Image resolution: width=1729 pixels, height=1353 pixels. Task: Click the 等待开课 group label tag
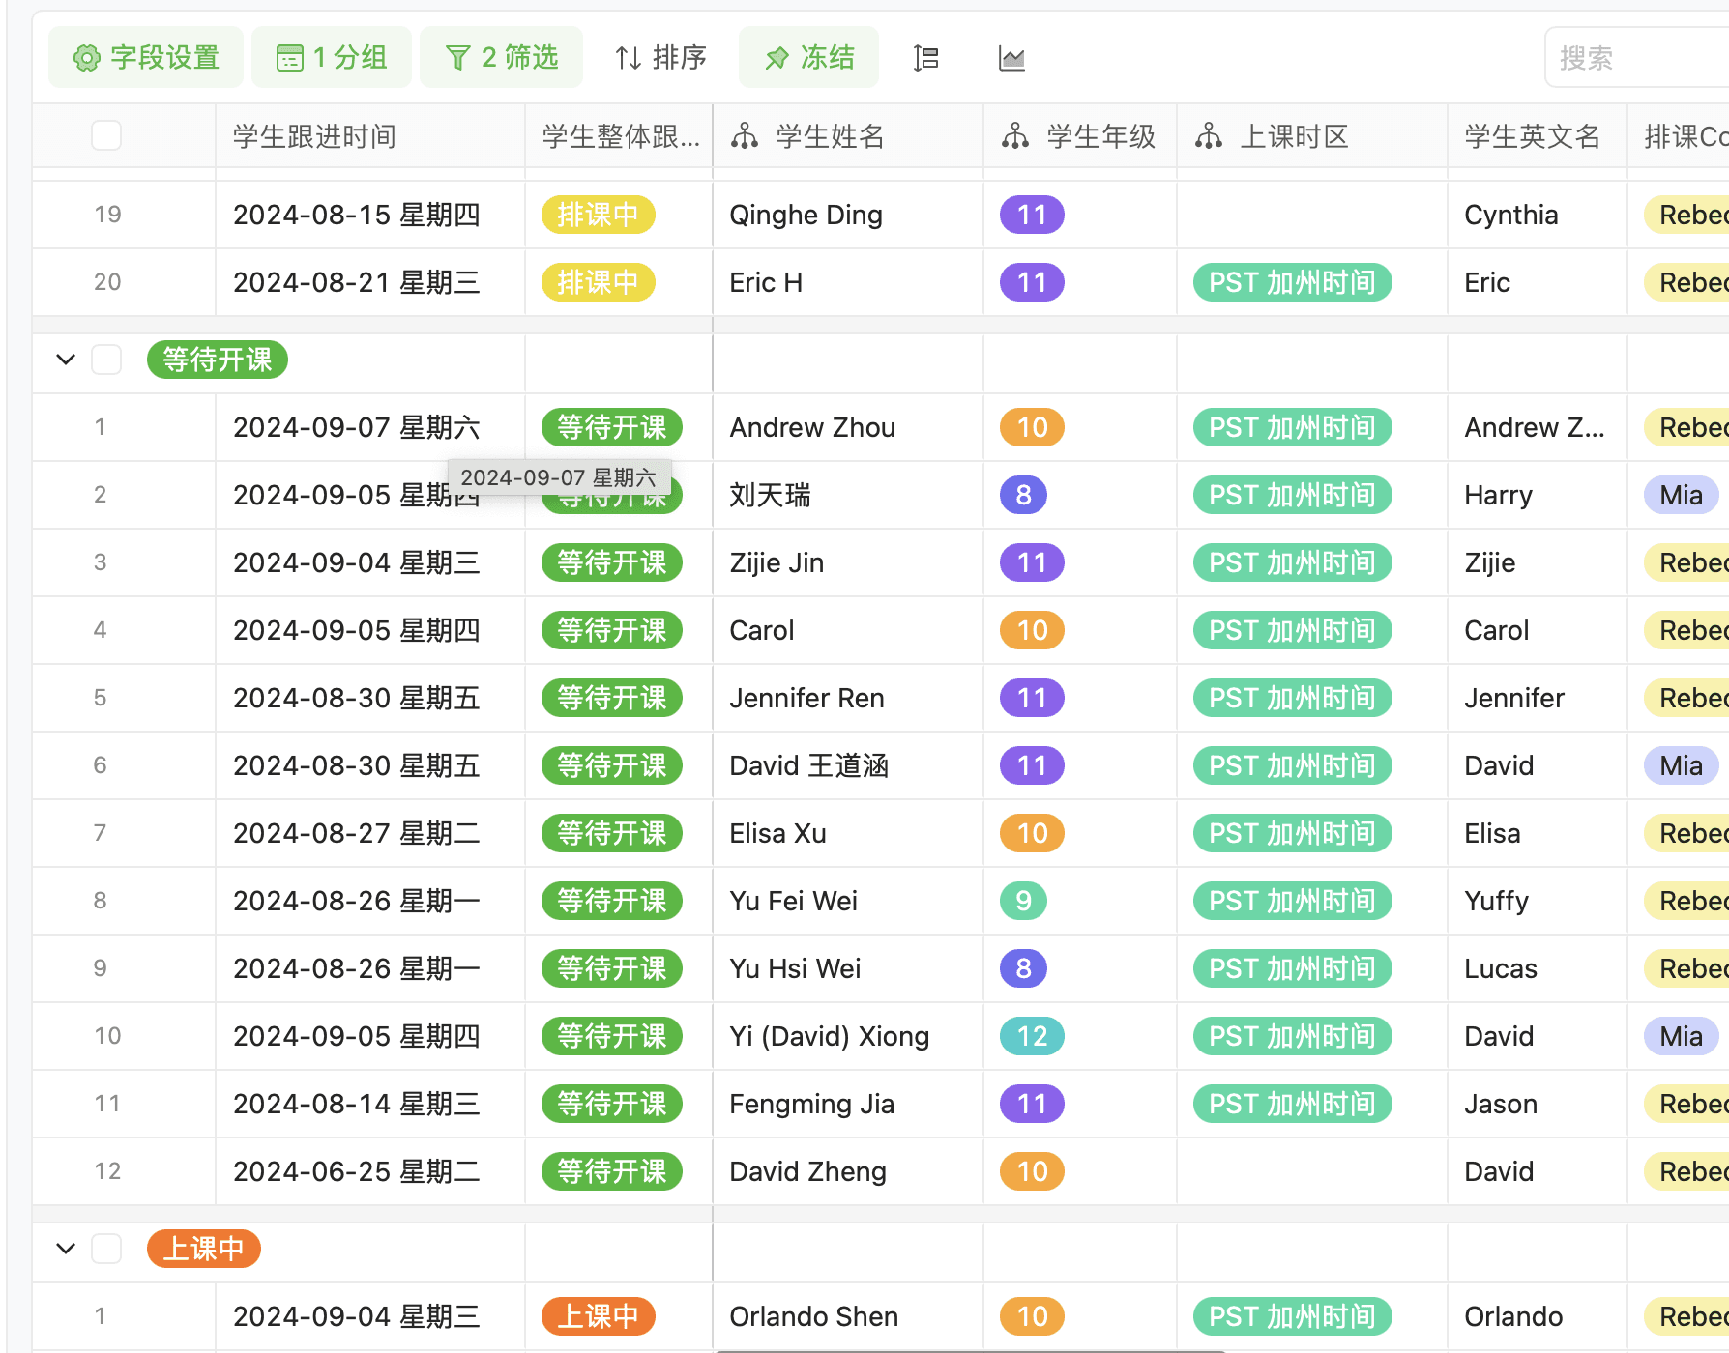(218, 360)
